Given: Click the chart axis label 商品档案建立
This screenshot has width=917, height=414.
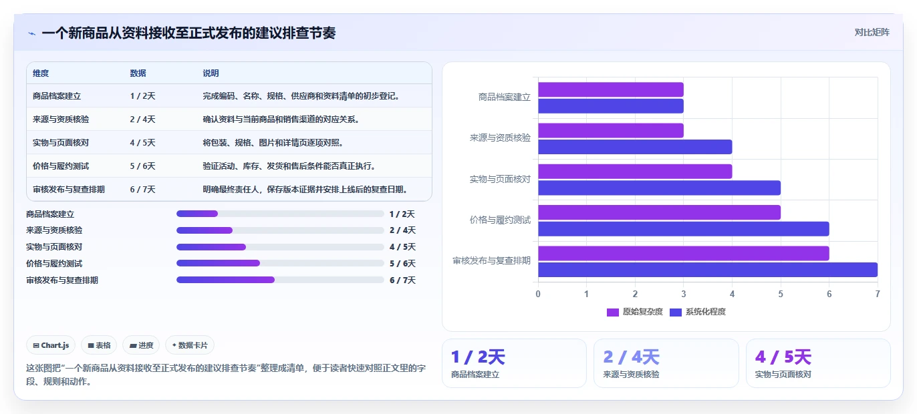Looking at the screenshot, I should (x=505, y=97).
